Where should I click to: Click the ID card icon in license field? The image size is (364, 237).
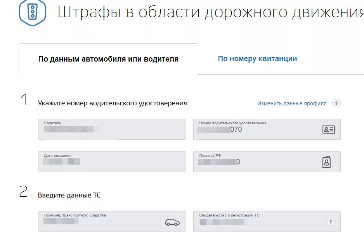(328, 129)
